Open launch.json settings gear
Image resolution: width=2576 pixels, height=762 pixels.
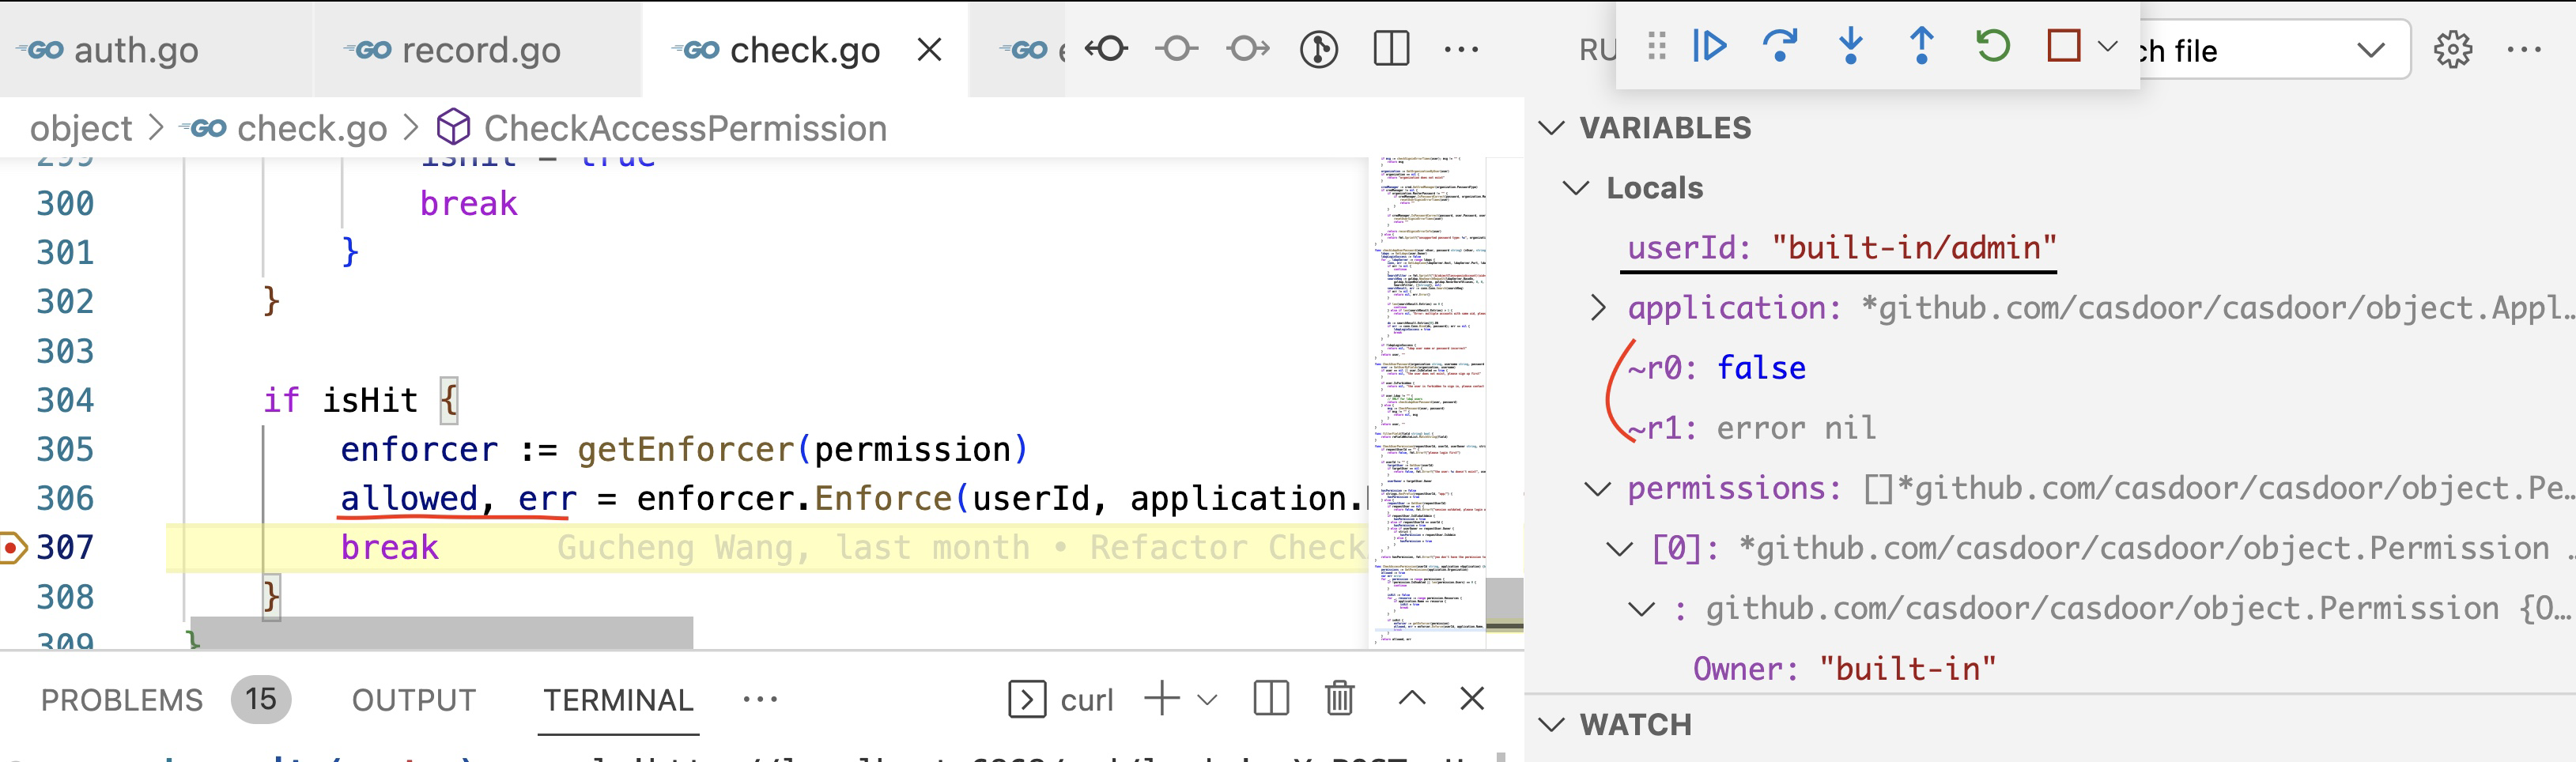coord(2452,49)
